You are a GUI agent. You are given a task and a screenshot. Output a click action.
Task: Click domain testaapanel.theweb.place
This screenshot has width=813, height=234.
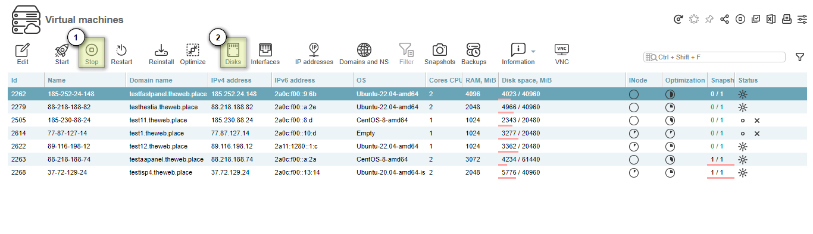(x=166, y=159)
